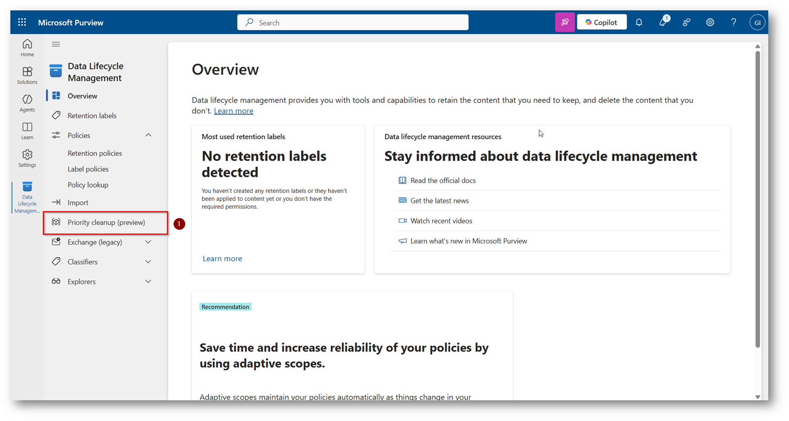
Task: Expand the Explorers chevron
Action: [148, 281]
